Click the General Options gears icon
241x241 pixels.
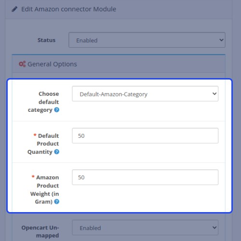22,64
